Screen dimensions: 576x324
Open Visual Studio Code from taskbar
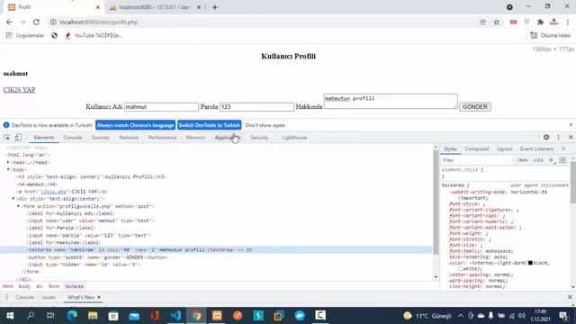[175, 316]
